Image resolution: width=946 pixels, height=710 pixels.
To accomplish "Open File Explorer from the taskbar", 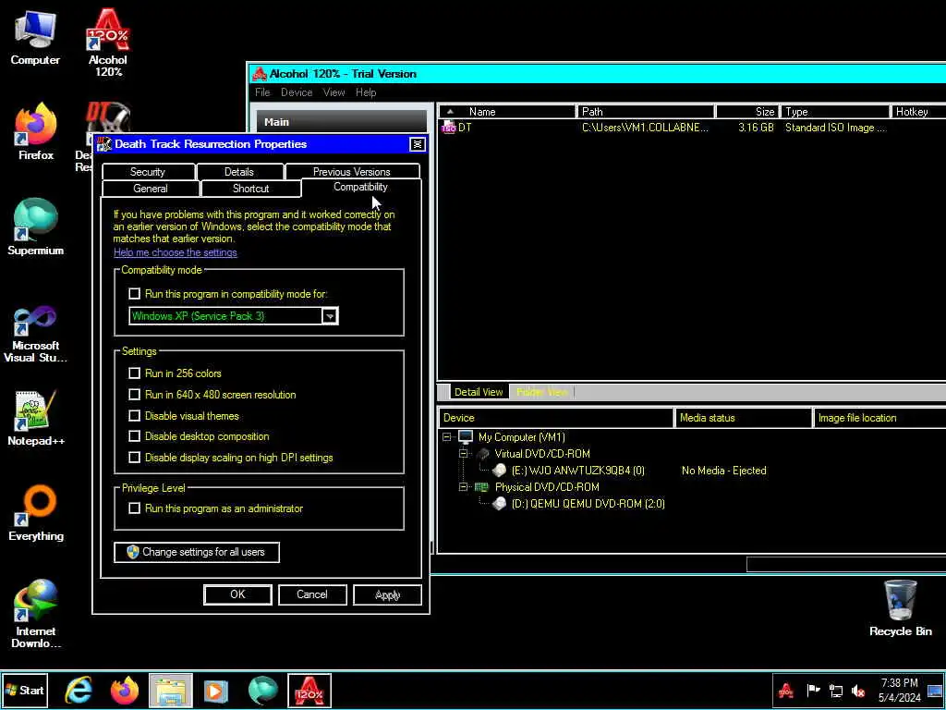I will click(x=171, y=691).
